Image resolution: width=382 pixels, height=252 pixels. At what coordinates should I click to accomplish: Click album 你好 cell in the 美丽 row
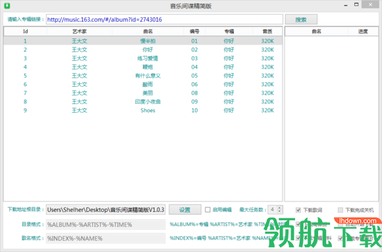coord(229,93)
